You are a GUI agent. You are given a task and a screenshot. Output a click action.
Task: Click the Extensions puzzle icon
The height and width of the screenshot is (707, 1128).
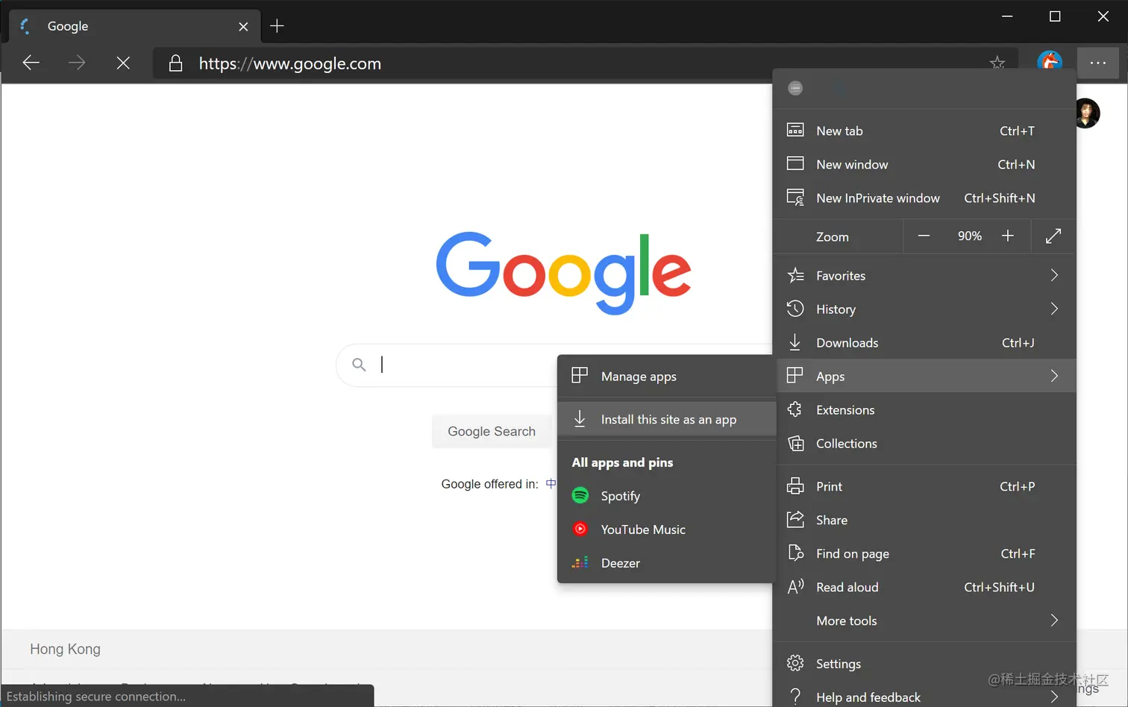coord(795,409)
